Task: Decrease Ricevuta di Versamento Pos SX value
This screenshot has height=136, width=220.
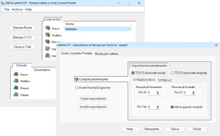Action: click(158, 93)
